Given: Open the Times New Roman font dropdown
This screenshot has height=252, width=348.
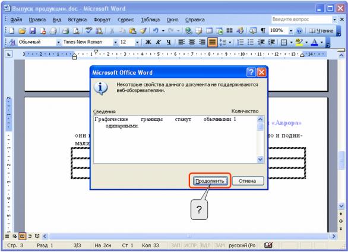Looking at the screenshot, I should pos(115,42).
